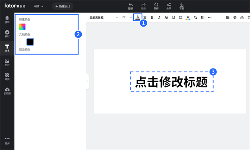
Task: Toggle the uppercase AA text option
Action: (166, 17)
